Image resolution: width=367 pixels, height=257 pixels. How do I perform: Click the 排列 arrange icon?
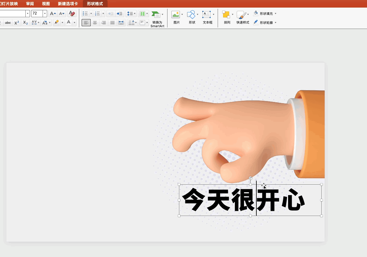[x=226, y=14]
